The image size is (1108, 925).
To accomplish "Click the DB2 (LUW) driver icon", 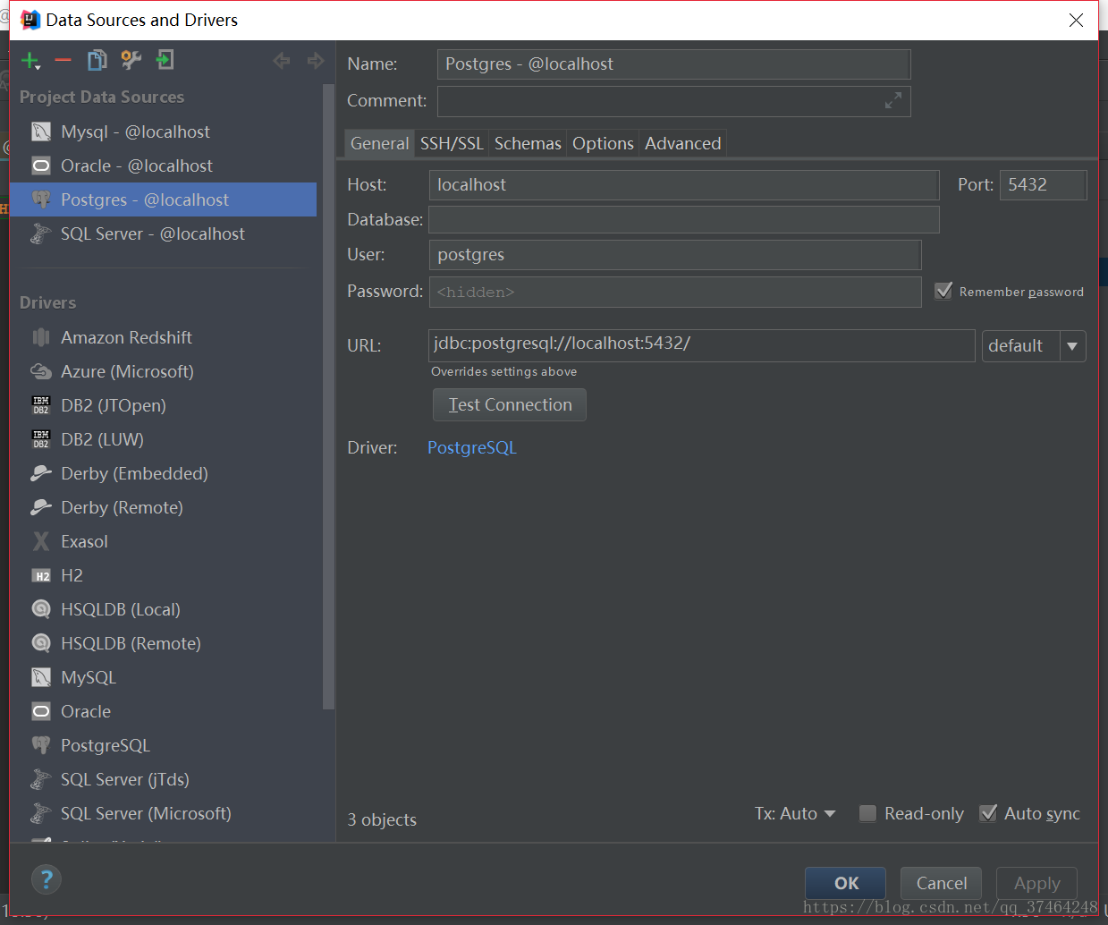I will click(x=41, y=439).
